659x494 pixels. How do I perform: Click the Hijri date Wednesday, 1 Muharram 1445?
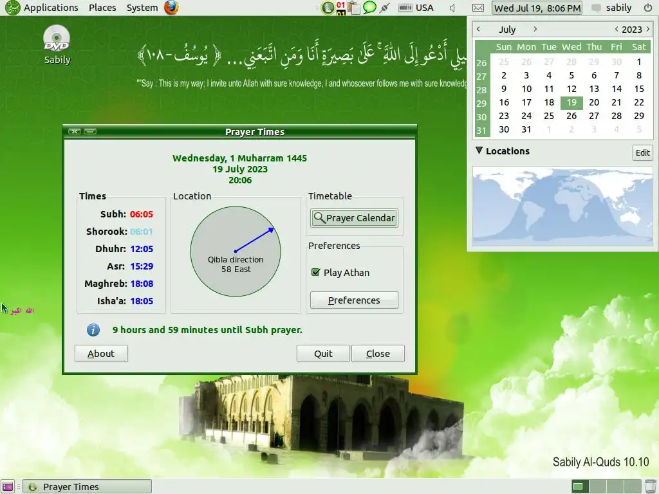pyautogui.click(x=239, y=158)
